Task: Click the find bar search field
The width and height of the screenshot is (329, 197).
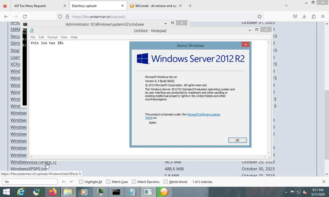Action: click(30, 182)
